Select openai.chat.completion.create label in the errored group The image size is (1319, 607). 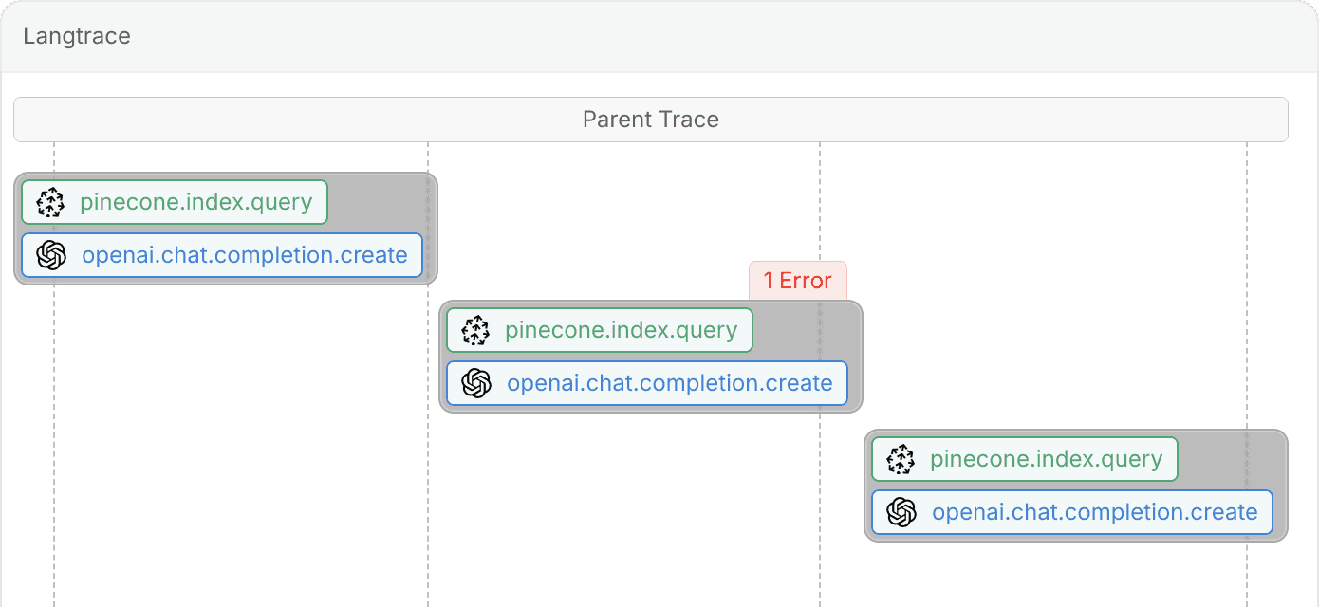(669, 383)
